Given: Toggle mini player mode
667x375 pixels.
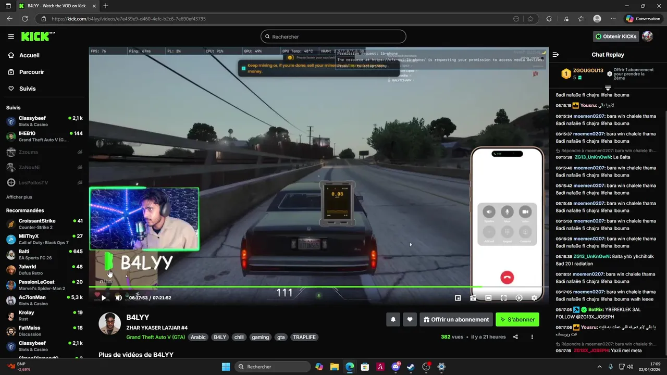Looking at the screenshot, I should coord(458,298).
